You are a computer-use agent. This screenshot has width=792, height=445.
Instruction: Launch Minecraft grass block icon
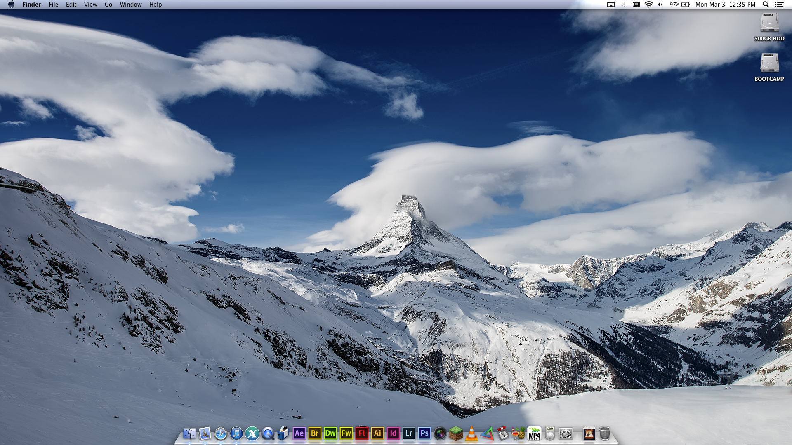pos(456,433)
